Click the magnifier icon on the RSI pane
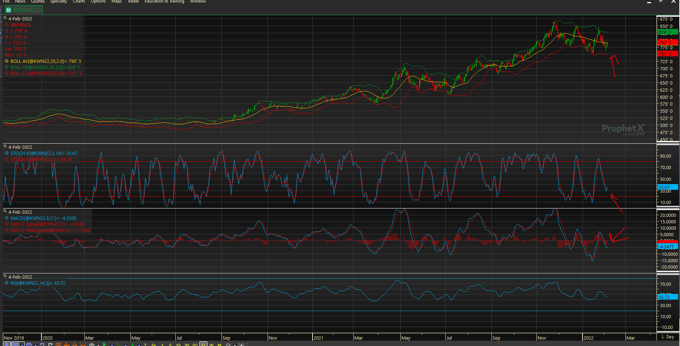The image size is (680, 346). [5, 276]
